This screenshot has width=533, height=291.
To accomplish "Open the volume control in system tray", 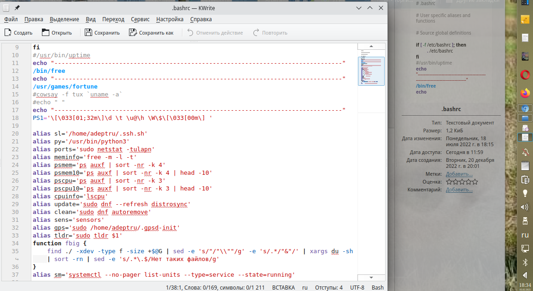I will point(525,207).
